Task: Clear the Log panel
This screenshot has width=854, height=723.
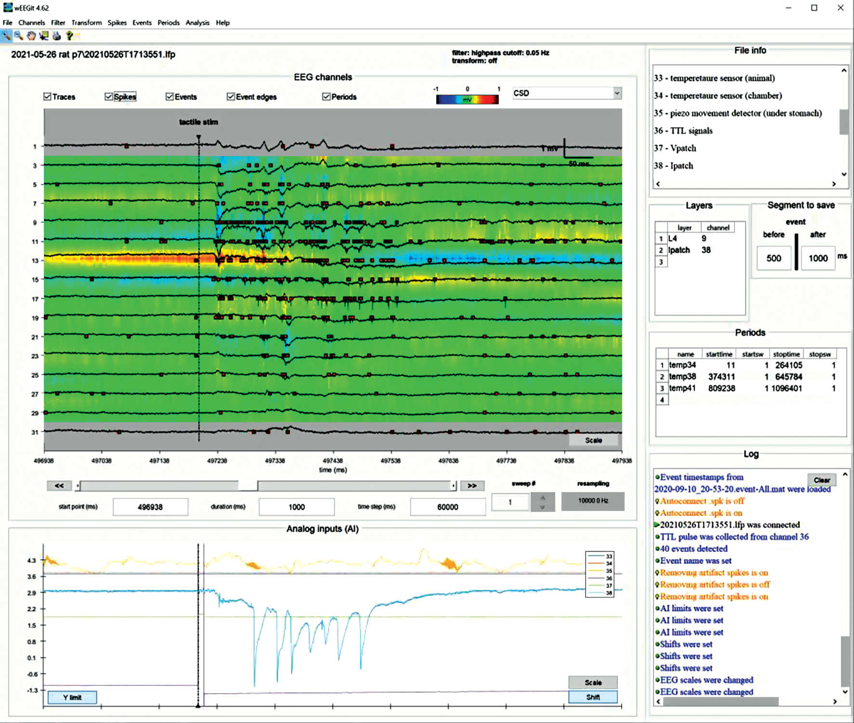Action: 821,480
